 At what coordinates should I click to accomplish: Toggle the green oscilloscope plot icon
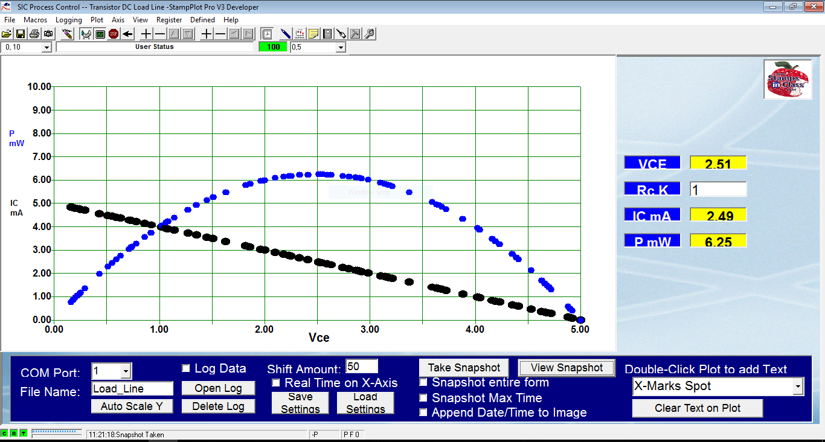pos(100,34)
